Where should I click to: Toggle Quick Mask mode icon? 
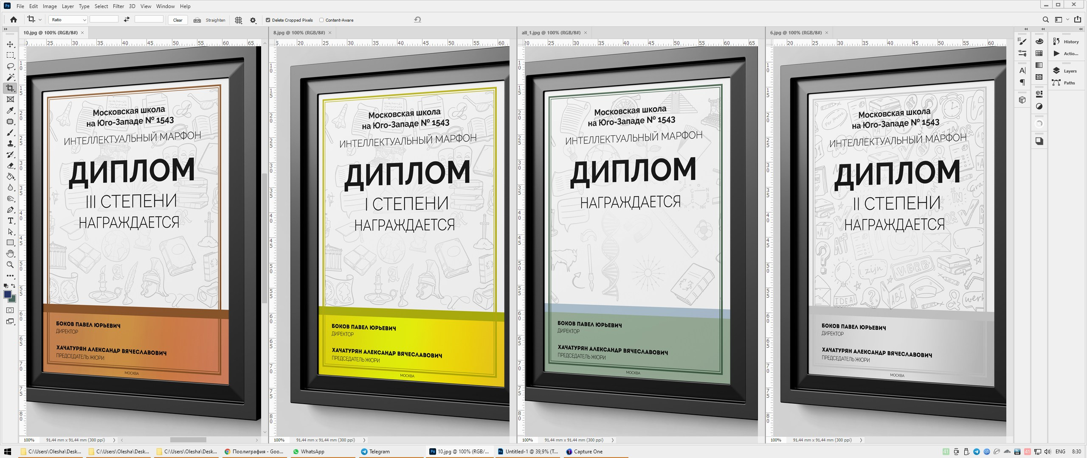[x=11, y=310]
